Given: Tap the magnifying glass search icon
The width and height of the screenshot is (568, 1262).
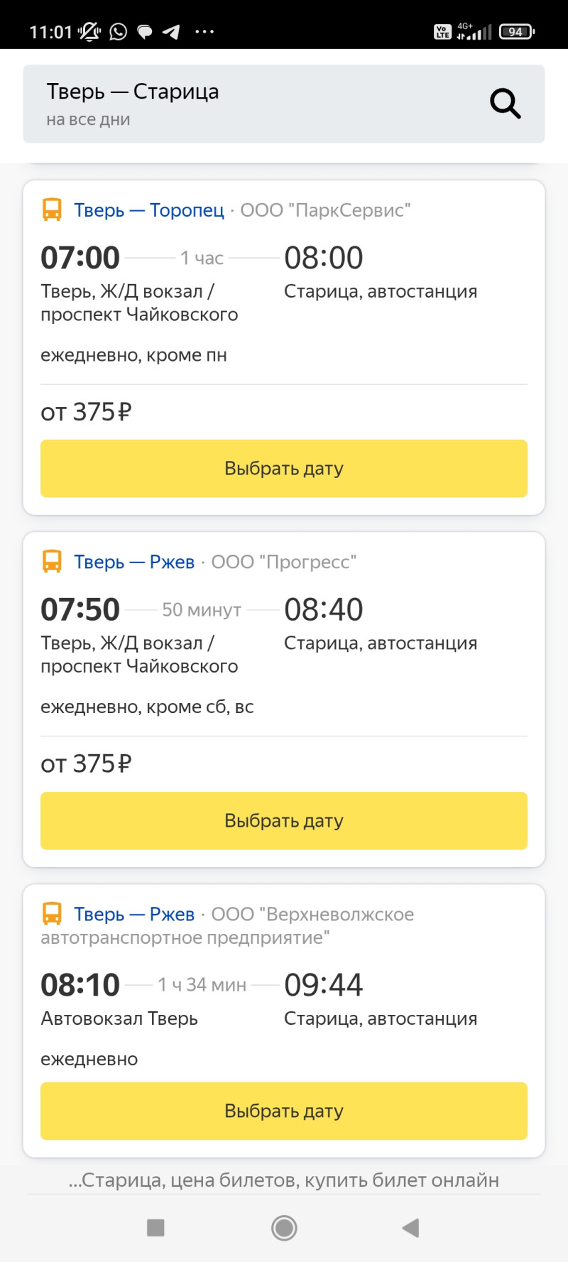Looking at the screenshot, I should click(506, 104).
